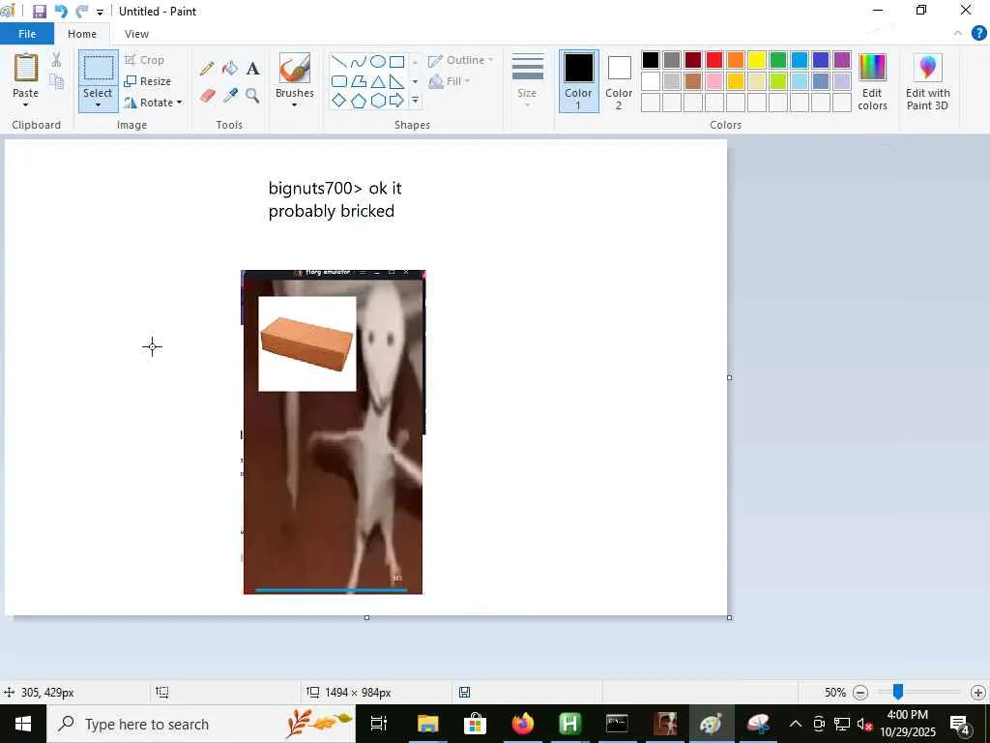The image size is (990, 743).
Task: Open Firefox from the taskbar
Action: tap(522, 724)
